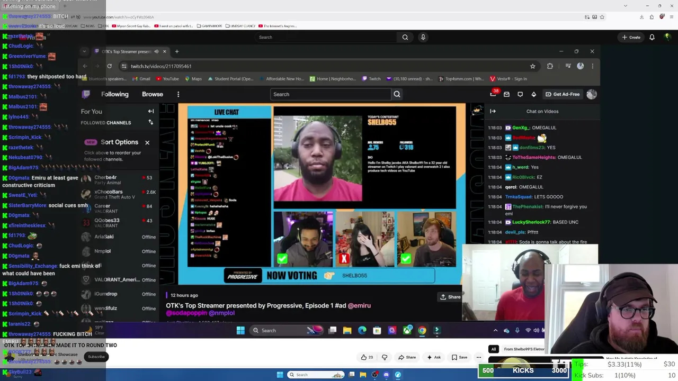Screen dimensions: 678x381
Task: Open the Vesta Sign In bookmark
Action: click(x=508, y=79)
